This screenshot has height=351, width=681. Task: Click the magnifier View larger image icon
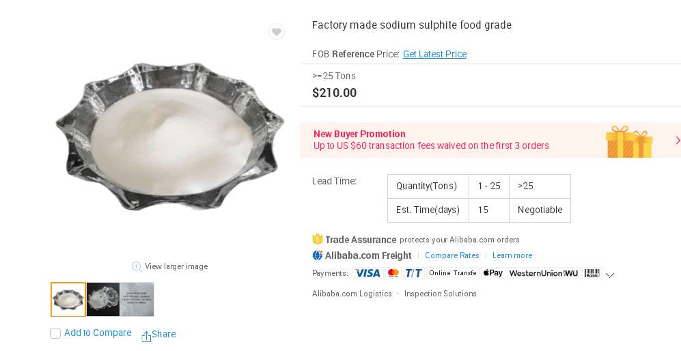coord(137,266)
